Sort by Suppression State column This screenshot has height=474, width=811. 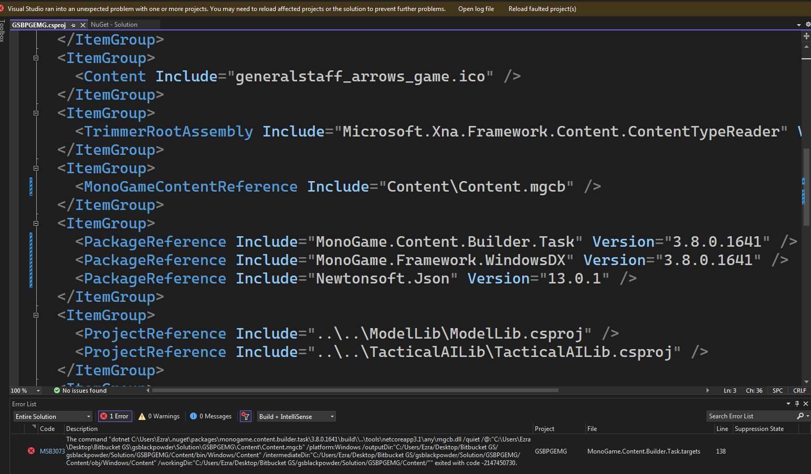pos(765,429)
